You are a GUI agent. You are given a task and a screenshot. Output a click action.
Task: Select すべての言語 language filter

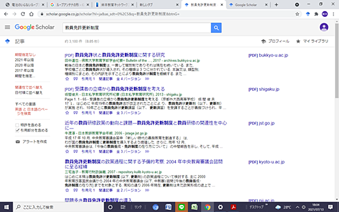pyautogui.click(x=25, y=104)
